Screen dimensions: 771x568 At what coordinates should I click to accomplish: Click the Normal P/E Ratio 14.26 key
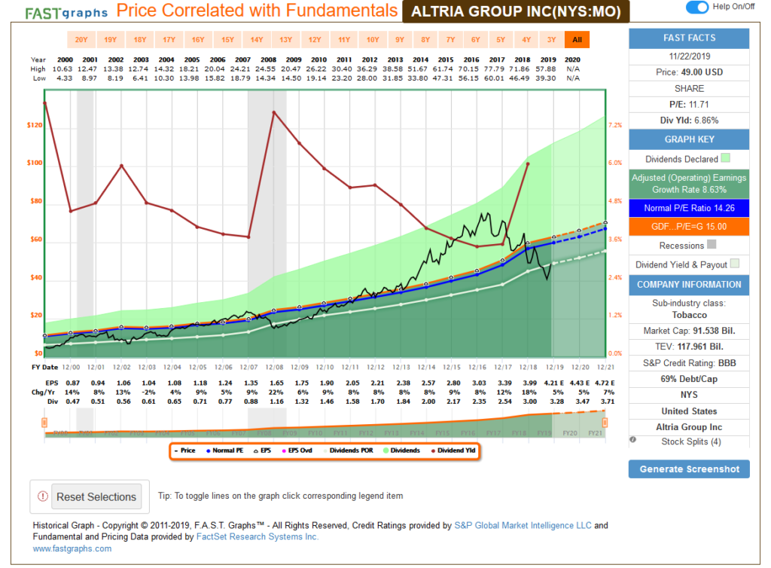click(690, 208)
